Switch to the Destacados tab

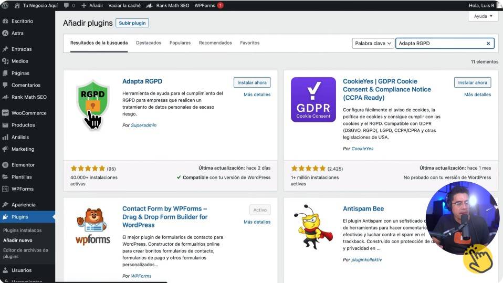tap(149, 43)
